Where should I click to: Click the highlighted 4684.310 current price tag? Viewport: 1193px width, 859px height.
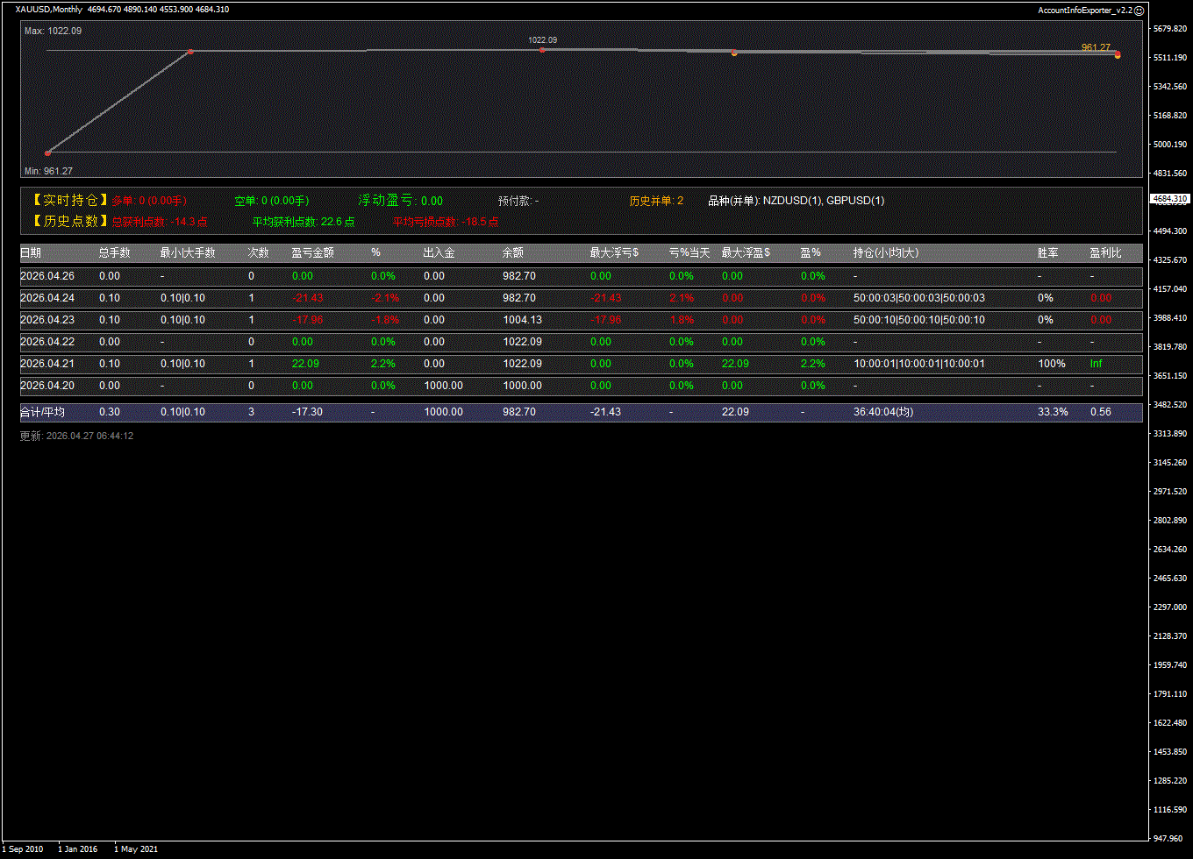(1170, 199)
